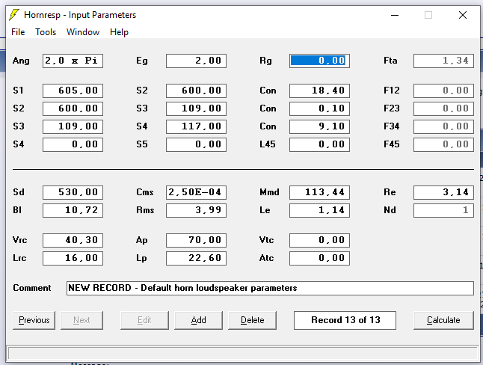Open the Help menu

pos(119,32)
